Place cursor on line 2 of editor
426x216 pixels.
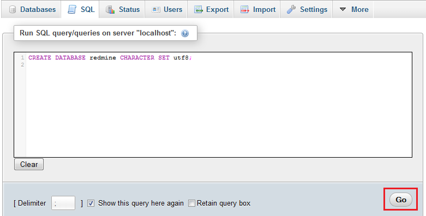(x=219, y=65)
